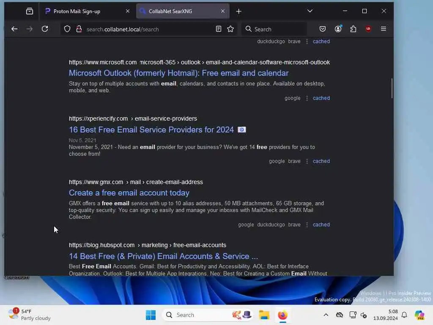Viewport: 433px width, 325px height.
Task: Click the site security lock icon
Action: [79, 29]
